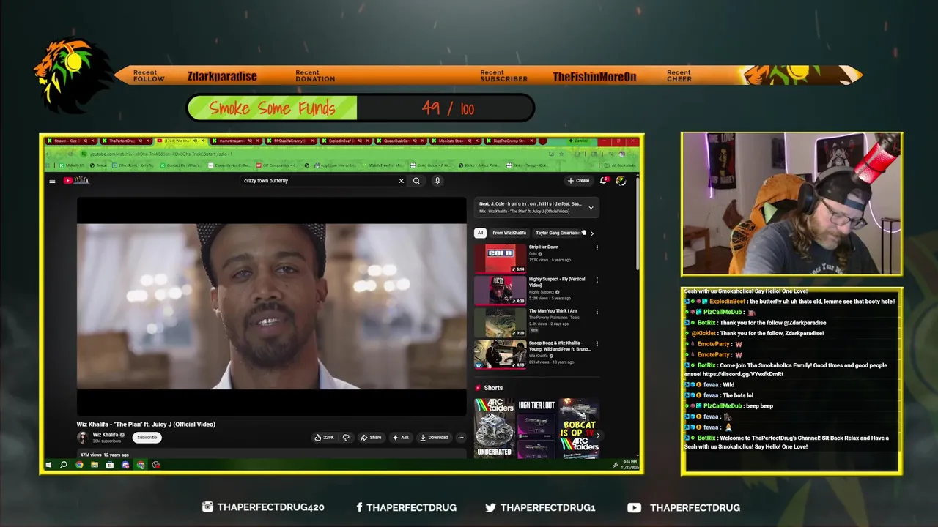Click the YouTube logo
938x527 pixels.
76,181
